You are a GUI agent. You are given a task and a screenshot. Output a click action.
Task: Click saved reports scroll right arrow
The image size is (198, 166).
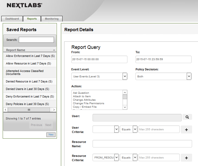click(x=54, y=110)
